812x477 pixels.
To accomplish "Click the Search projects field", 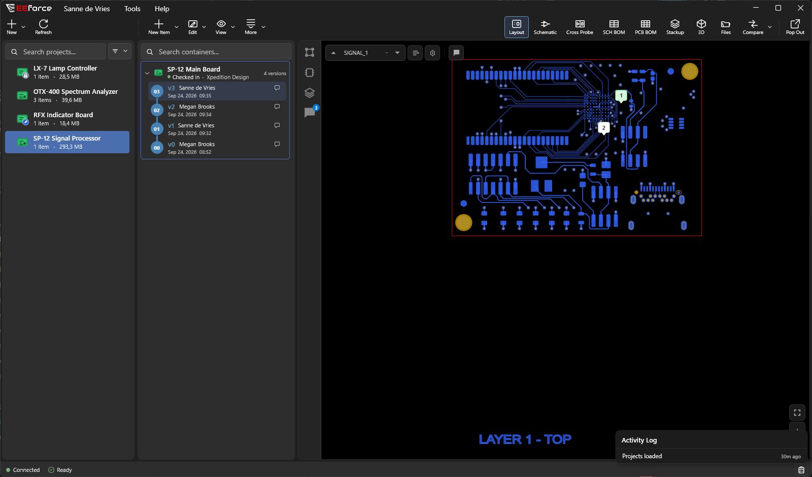I will click(x=56, y=52).
